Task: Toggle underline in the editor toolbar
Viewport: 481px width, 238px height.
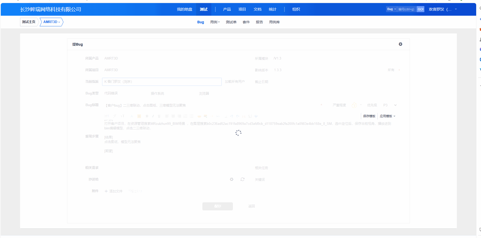Action: [x=159, y=116]
